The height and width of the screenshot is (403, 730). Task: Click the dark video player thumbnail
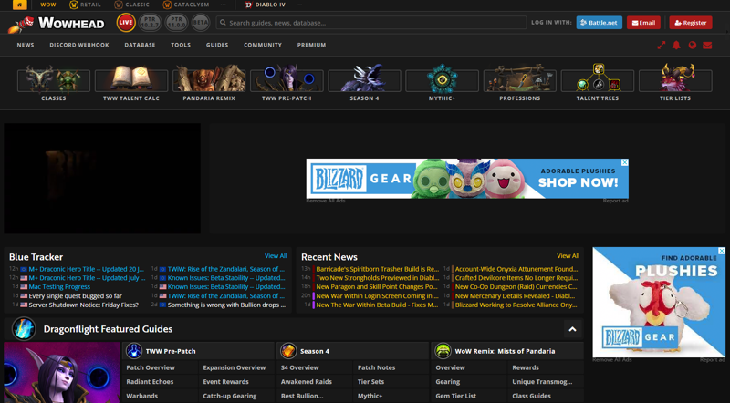coord(102,178)
